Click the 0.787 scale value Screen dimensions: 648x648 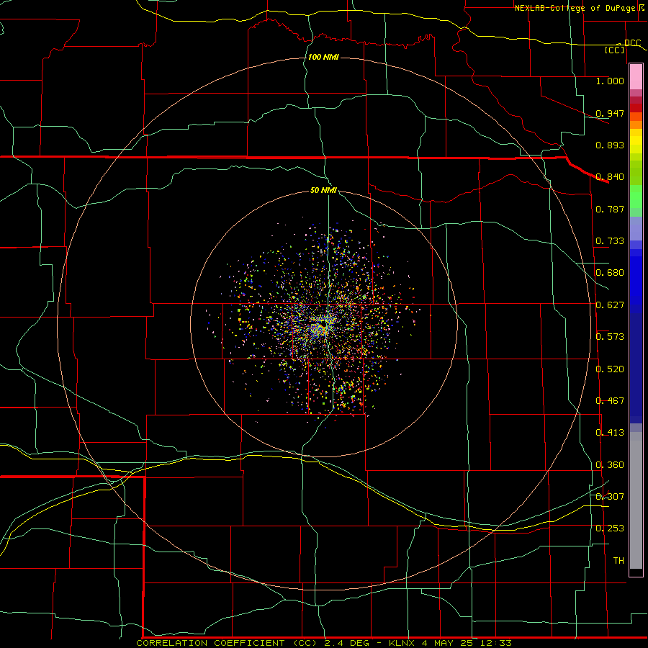coord(610,209)
